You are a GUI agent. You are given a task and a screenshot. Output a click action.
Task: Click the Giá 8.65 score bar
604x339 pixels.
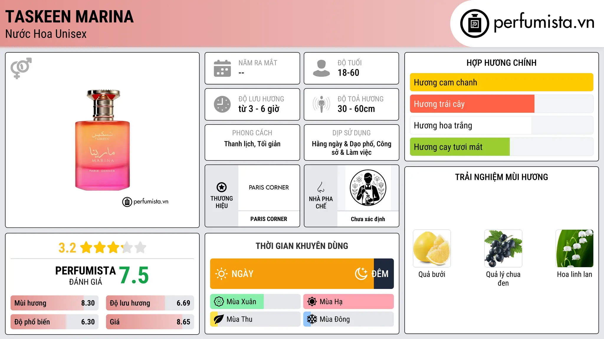pyautogui.click(x=150, y=322)
